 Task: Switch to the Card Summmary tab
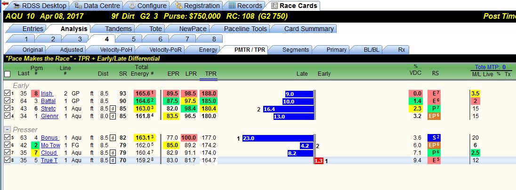(304, 29)
